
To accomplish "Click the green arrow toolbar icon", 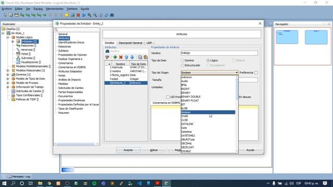I will 45,15.
